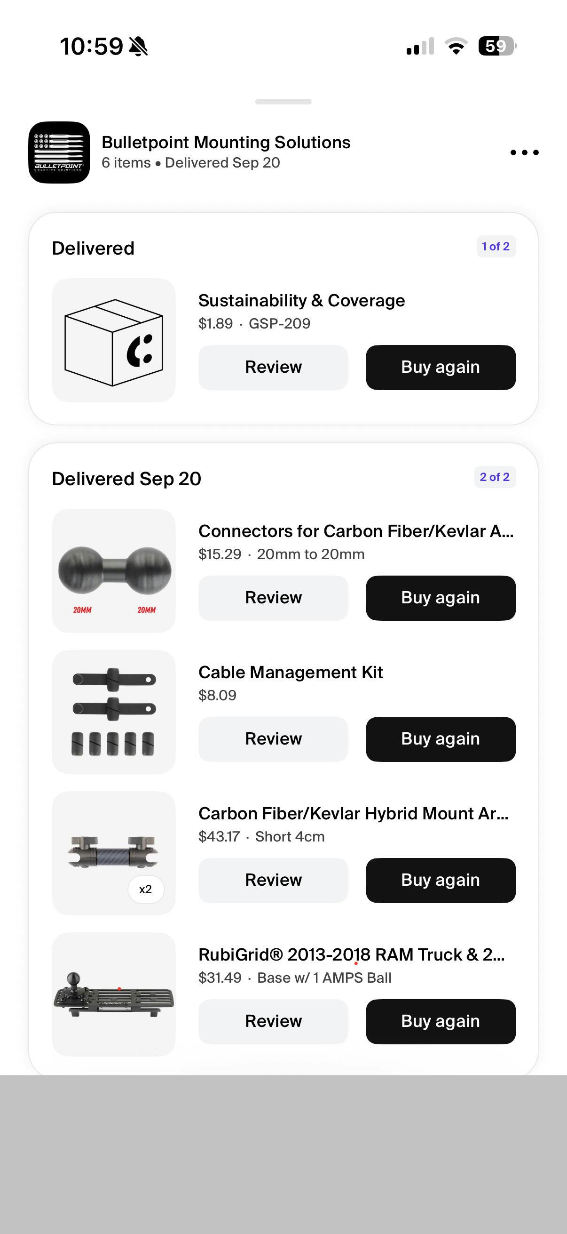
Task: Tap the battery indicator in status bar
Action: tap(496, 47)
